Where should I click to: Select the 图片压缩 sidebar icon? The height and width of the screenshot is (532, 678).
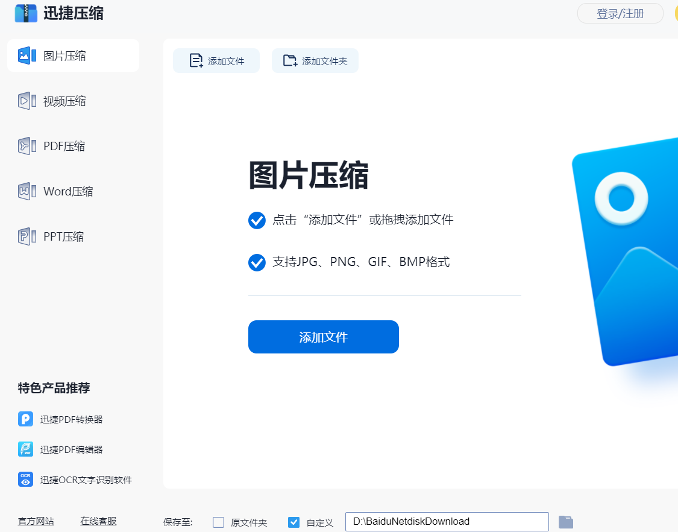[x=27, y=55]
